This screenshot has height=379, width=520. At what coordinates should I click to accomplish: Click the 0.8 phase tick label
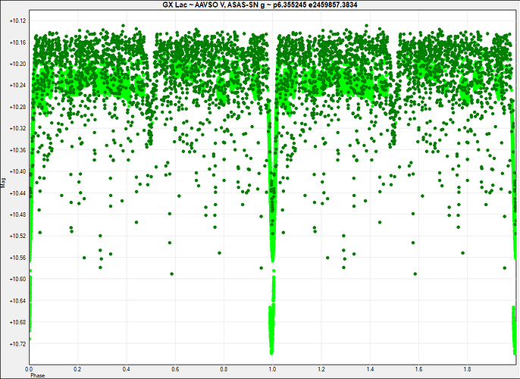(224, 367)
